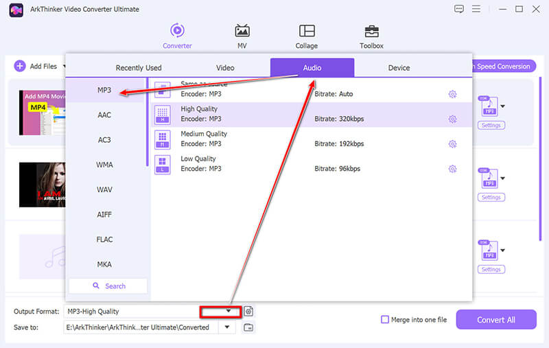Click the output profile settings icon next to Output Format
549x348 pixels.
248,311
